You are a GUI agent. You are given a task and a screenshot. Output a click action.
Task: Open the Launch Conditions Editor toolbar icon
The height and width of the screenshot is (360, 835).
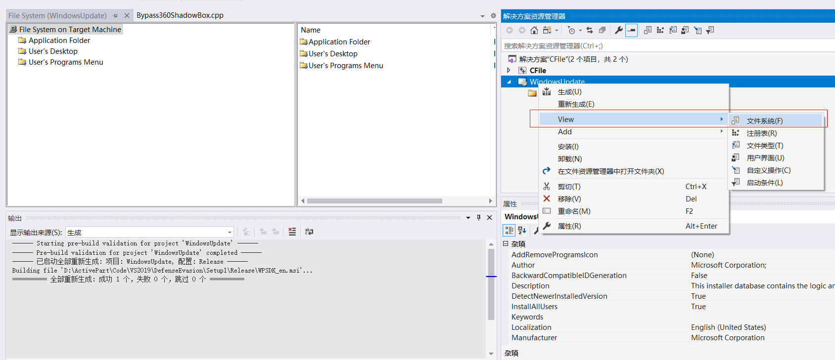pos(710,30)
